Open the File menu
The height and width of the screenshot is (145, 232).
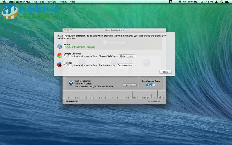click(x=35, y=2)
